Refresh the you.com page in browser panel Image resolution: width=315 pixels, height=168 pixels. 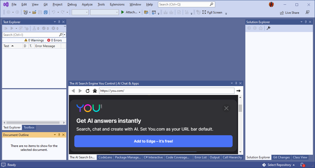88,91
